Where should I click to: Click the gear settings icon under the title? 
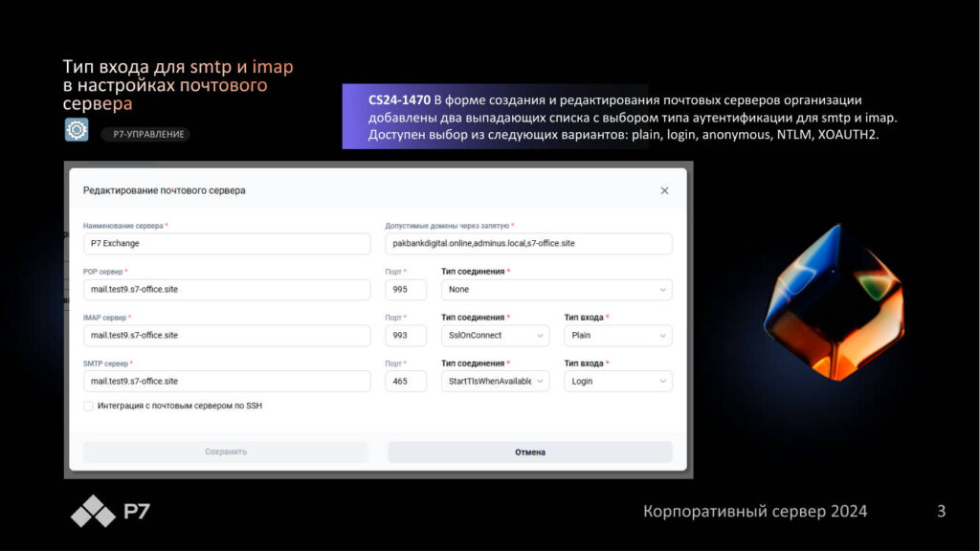pyautogui.click(x=77, y=131)
